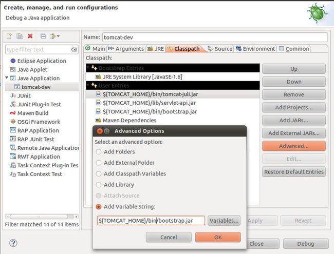Select Maven Build configuration type
Screen dimensions: 334x254
click(x=33, y=113)
